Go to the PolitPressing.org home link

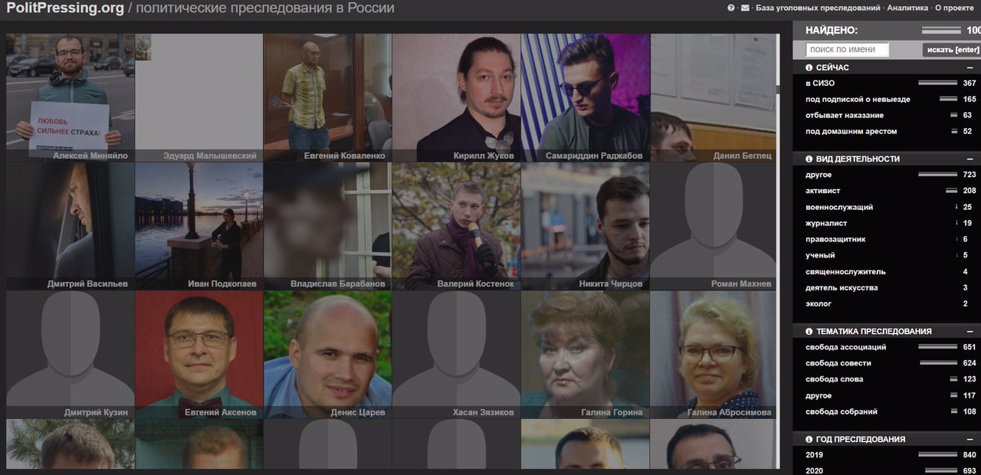pos(64,8)
